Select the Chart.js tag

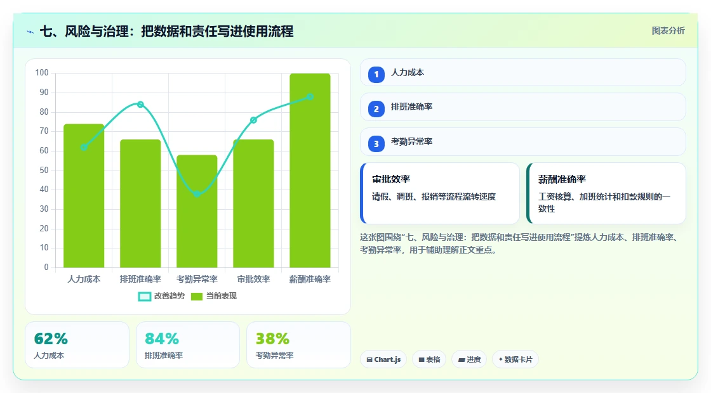click(x=383, y=359)
